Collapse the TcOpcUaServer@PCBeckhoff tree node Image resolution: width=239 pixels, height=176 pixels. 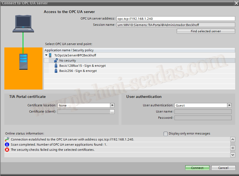point(47,55)
